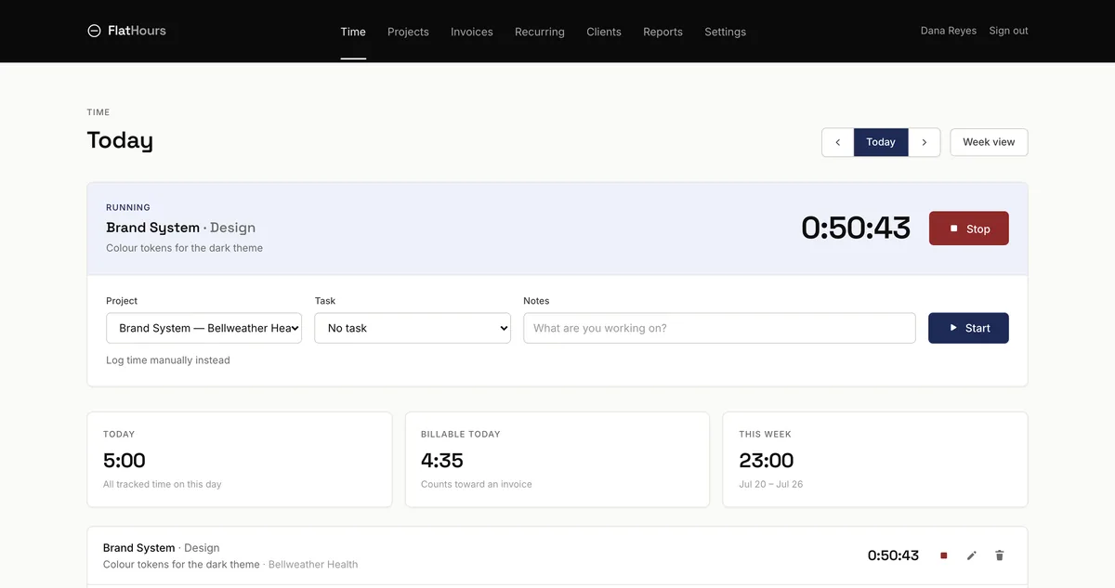Click the Billable today value 4:35
This screenshot has width=1115, height=588.
(x=442, y=461)
